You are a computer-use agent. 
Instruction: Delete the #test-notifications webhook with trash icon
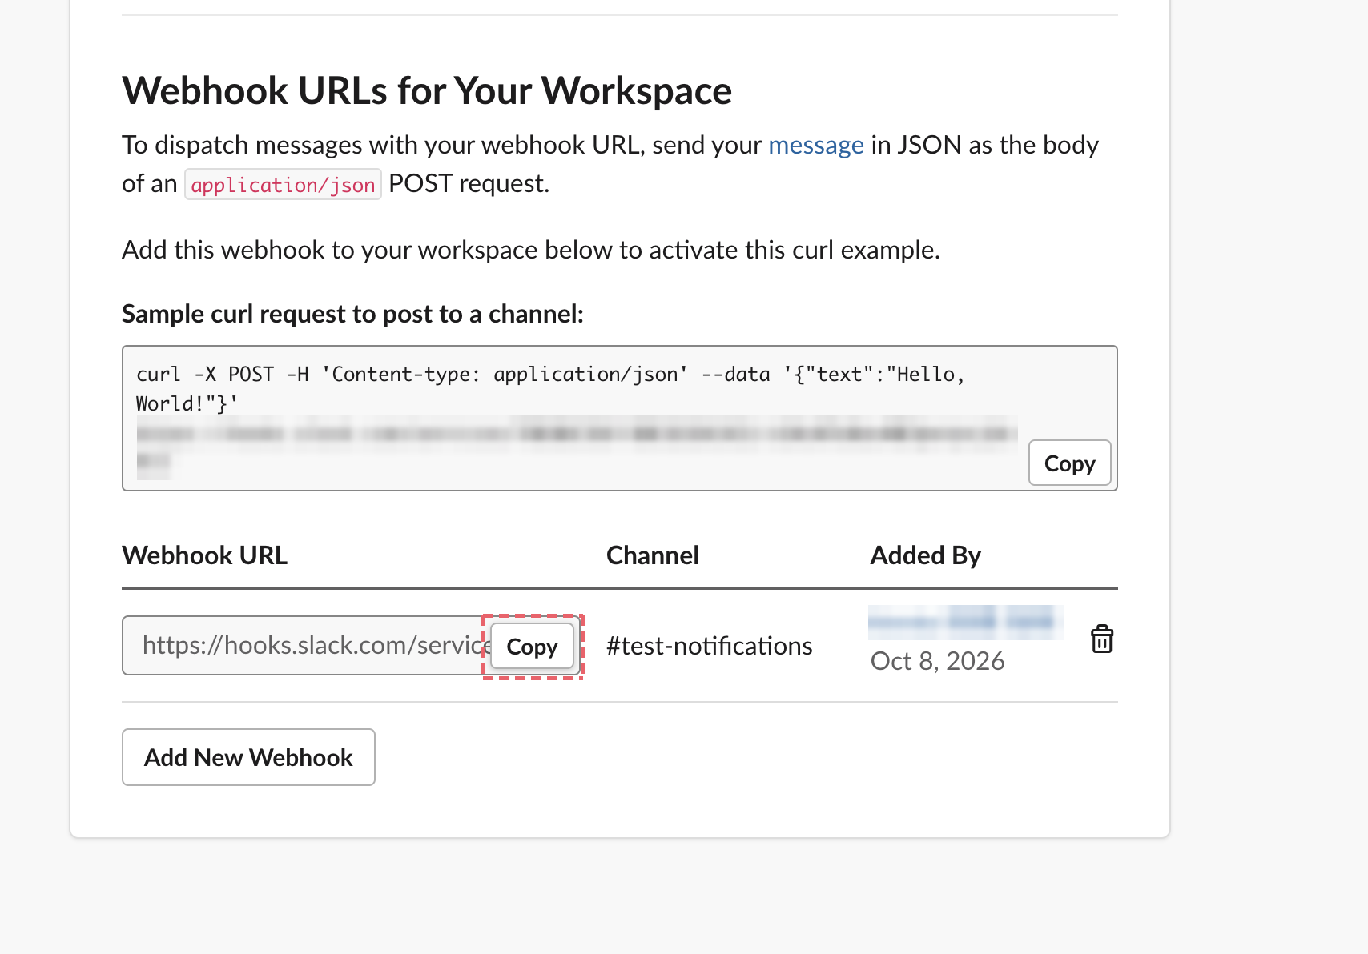coord(1102,639)
